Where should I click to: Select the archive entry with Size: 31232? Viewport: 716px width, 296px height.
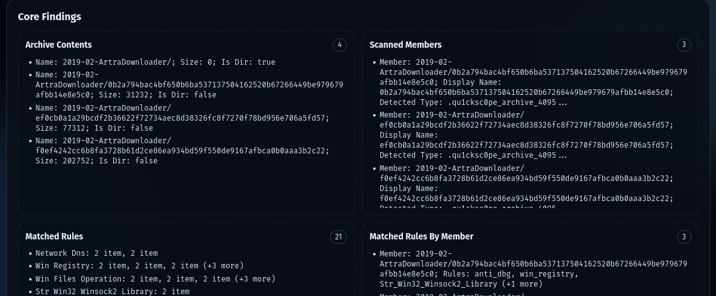(189, 85)
